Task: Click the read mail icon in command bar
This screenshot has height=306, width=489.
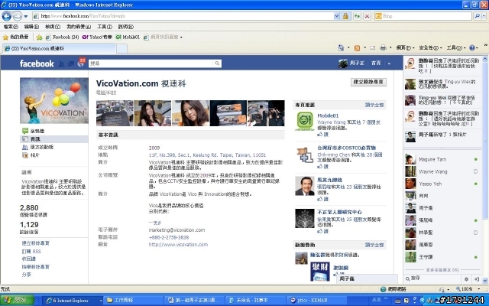Action: click(x=372, y=47)
